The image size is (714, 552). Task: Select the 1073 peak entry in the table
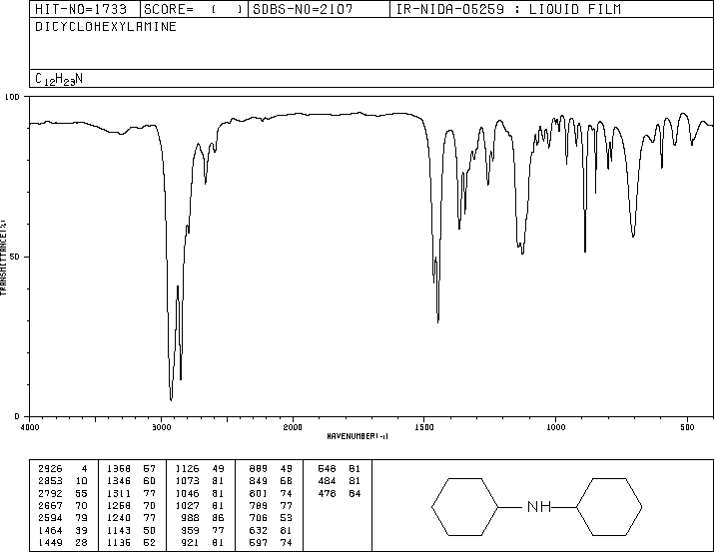coord(200,480)
